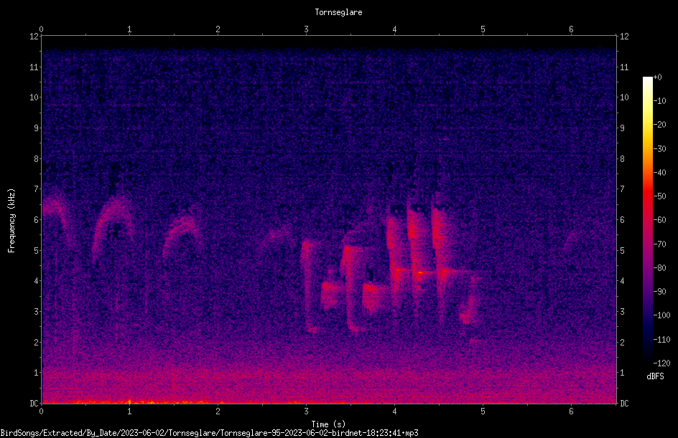Click the DC label on left axis
Image resolution: width=678 pixels, height=438 pixels.
tap(34, 403)
